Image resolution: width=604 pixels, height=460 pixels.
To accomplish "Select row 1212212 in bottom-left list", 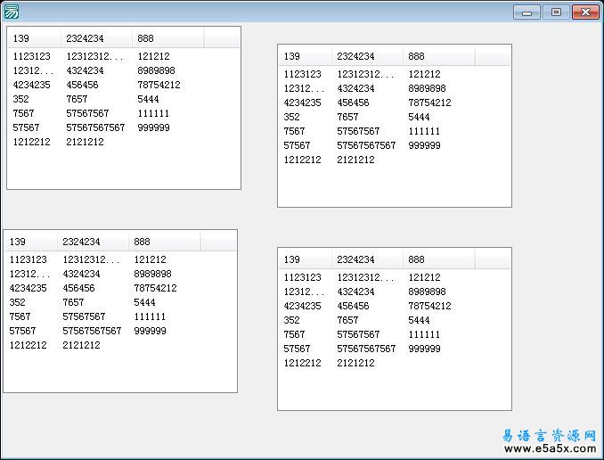I will [29, 345].
